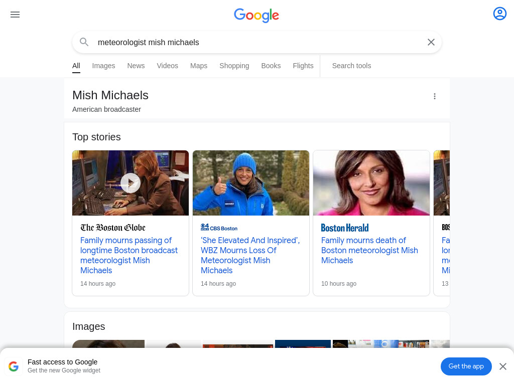This screenshot has height=385, width=514.
Task: Click the Boston Herald publisher logo
Action: [345, 228]
